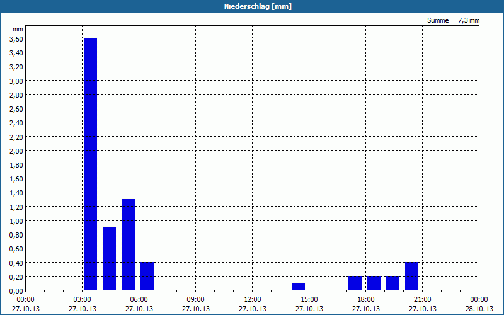
Task: Select the 0,90 mm bar after 04:00
Action: [109, 258]
